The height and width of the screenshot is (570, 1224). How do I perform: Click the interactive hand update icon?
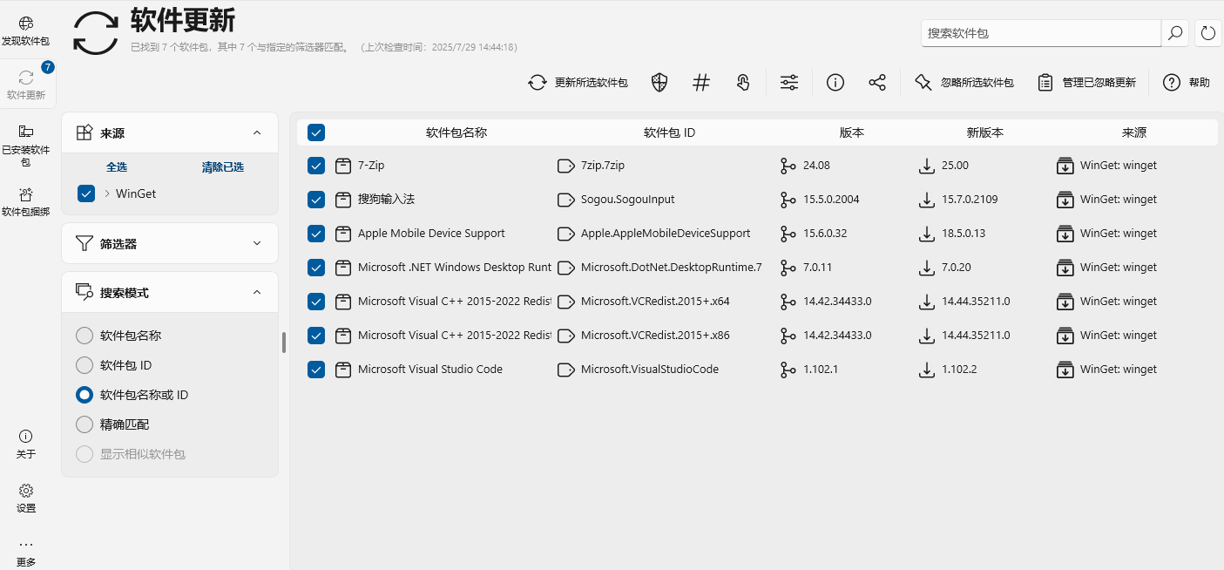(743, 83)
